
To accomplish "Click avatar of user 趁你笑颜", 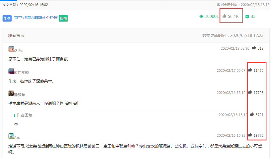I will [11, 71].
